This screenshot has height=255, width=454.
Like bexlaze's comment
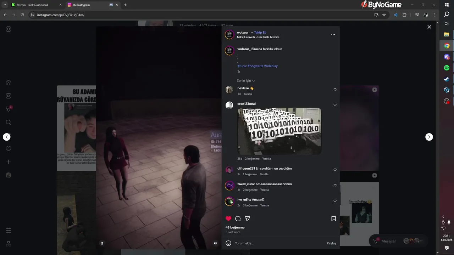pos(335,90)
